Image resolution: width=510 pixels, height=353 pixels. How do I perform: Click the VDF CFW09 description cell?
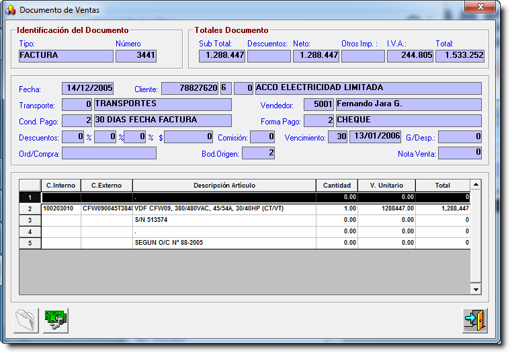pos(224,208)
